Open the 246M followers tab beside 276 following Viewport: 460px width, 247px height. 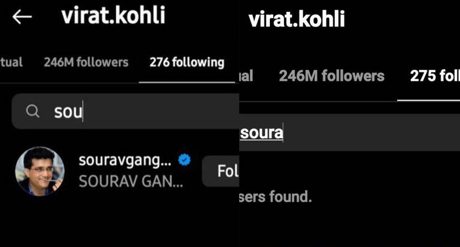point(86,62)
